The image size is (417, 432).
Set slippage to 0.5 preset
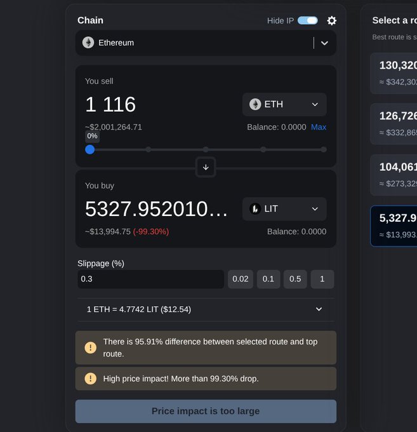pyautogui.click(x=295, y=279)
